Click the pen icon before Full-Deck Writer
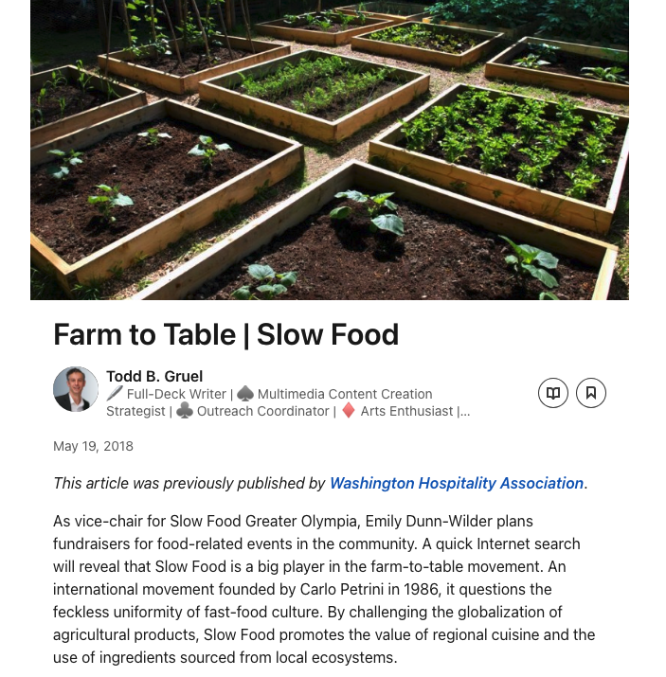 115,394
